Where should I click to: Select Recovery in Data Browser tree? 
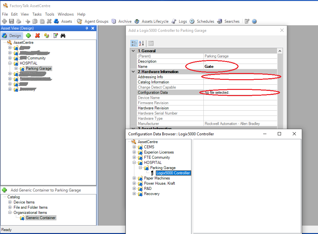(x=152, y=194)
